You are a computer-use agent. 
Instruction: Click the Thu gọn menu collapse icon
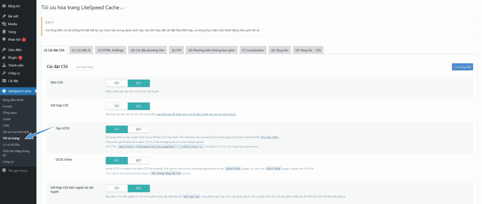pos(4,170)
